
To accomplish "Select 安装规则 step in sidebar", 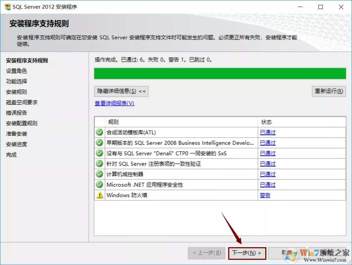I will (16, 92).
